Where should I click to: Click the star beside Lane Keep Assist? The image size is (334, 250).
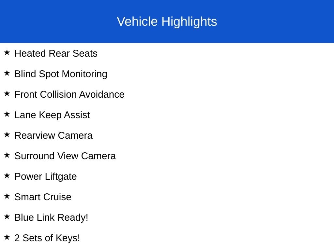7,114
